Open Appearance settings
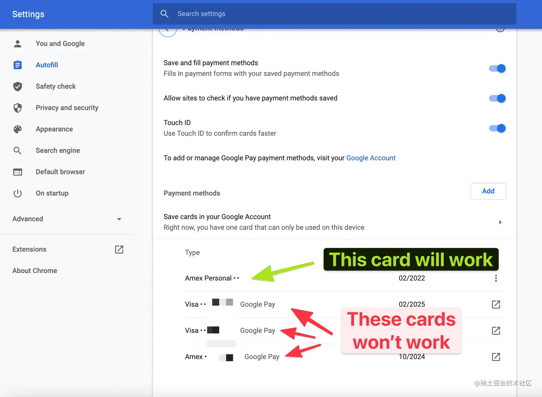 pyautogui.click(x=54, y=129)
